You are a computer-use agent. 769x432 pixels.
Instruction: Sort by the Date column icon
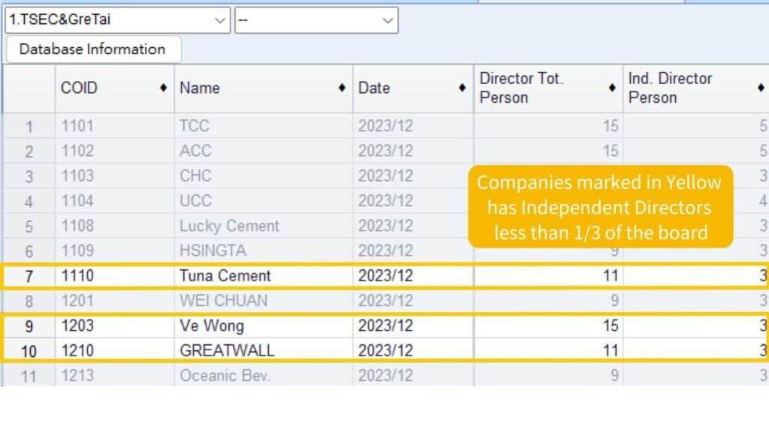462,88
